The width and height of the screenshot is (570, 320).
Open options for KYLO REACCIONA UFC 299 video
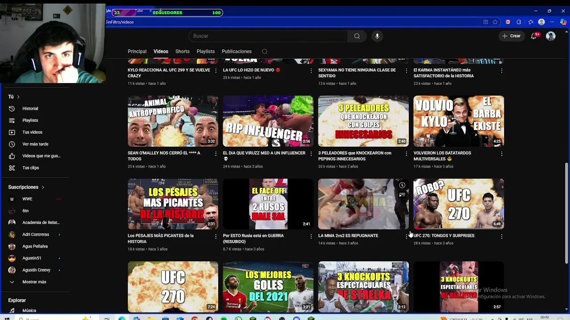click(216, 71)
